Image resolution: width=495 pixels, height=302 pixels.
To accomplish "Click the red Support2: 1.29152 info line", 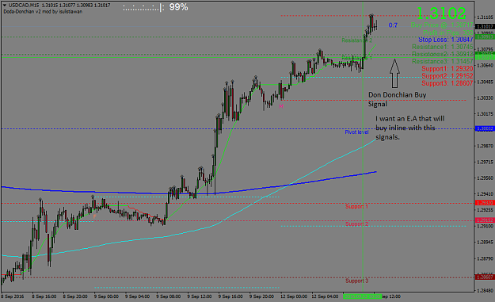I will [447, 76].
